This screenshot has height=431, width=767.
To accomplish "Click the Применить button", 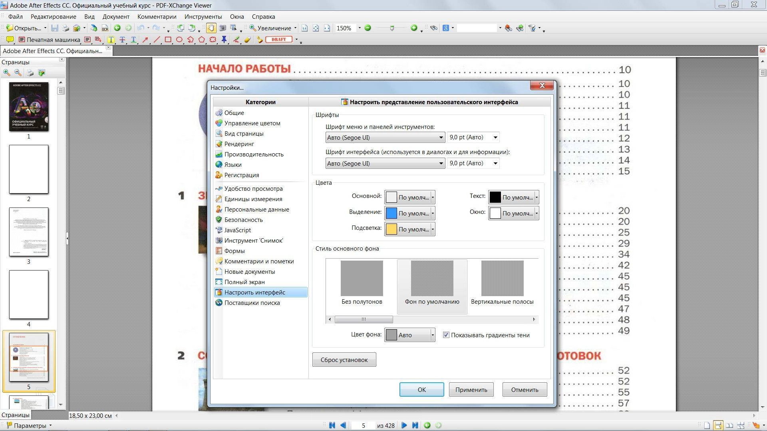I will point(471,390).
